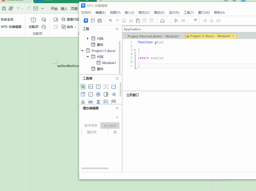Pick the spin box control in the toolbox
The image size is (256, 191).
(x=106, y=102)
